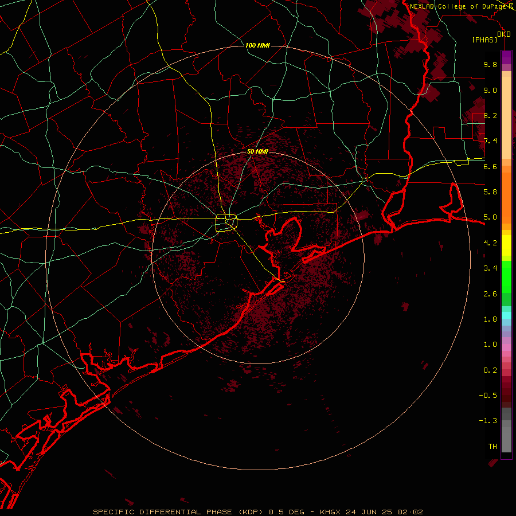Viewport: 516px width, 516px height.
Task: Click the cyan segment of the color bar
Action: (x=506, y=315)
